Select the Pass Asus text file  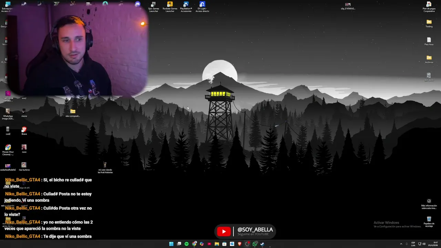pos(429,41)
